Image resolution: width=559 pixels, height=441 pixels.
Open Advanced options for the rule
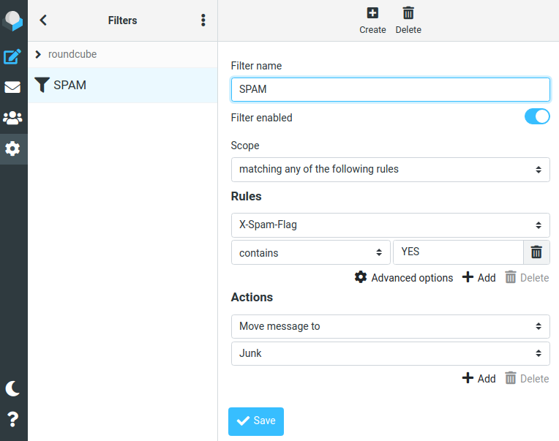pyautogui.click(x=404, y=277)
